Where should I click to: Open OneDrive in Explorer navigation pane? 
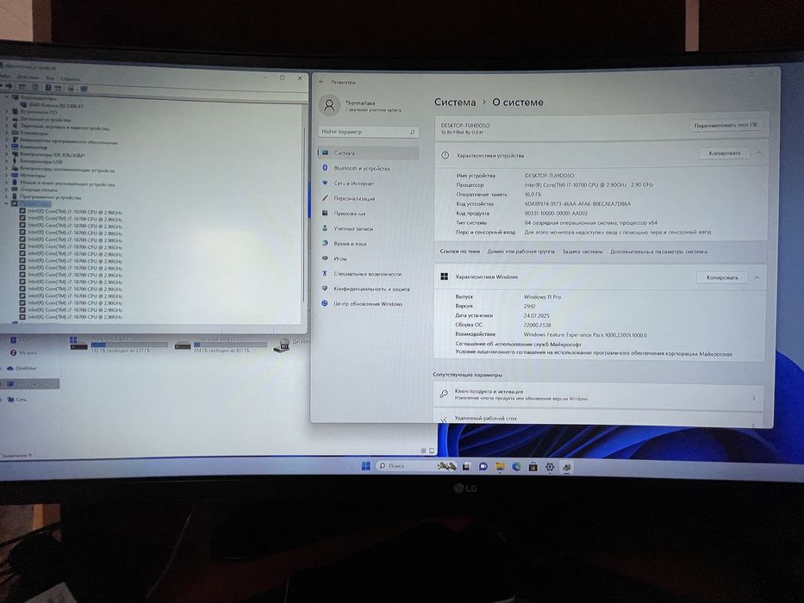click(22, 368)
